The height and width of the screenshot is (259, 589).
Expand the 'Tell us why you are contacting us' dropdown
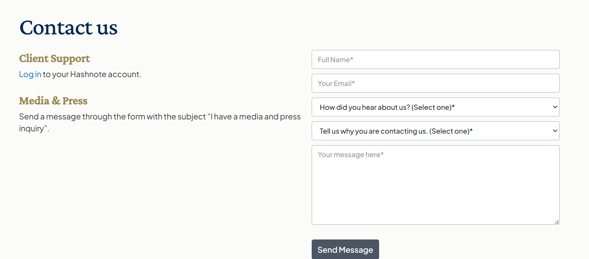click(x=435, y=131)
